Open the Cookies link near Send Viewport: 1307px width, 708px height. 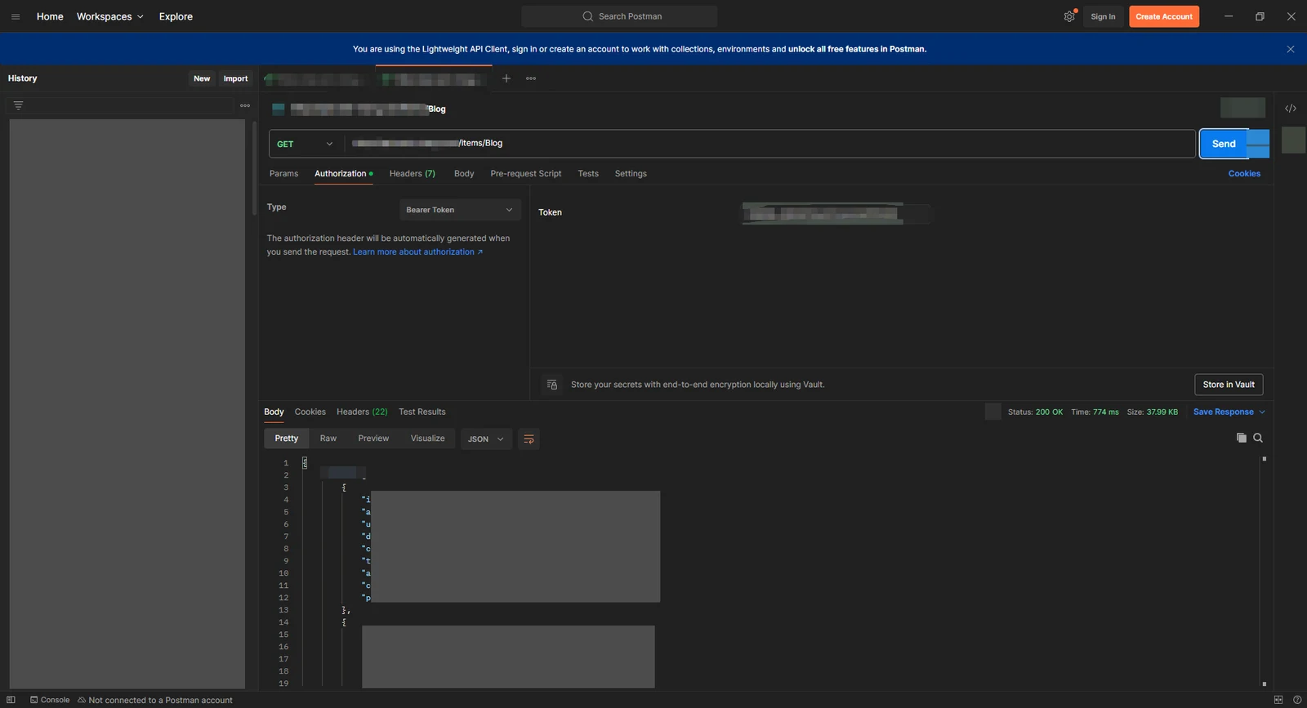coord(1244,174)
